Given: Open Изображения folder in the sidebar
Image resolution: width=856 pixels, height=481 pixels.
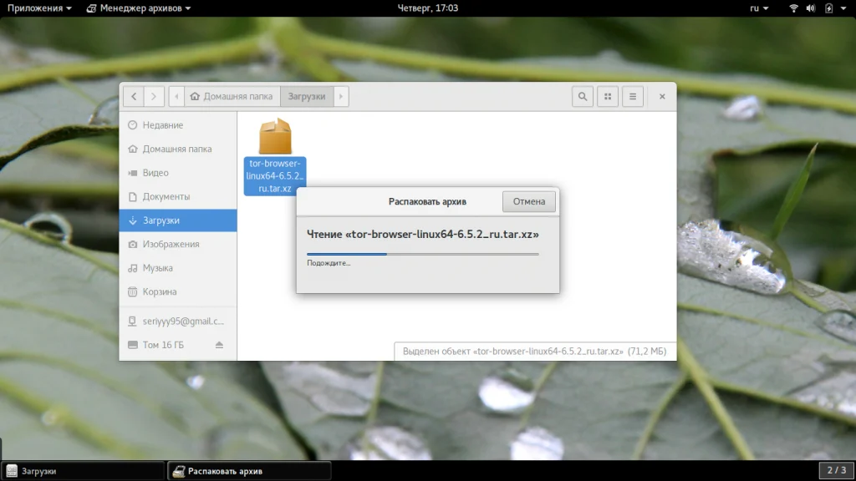Looking at the screenshot, I should 178,245.
